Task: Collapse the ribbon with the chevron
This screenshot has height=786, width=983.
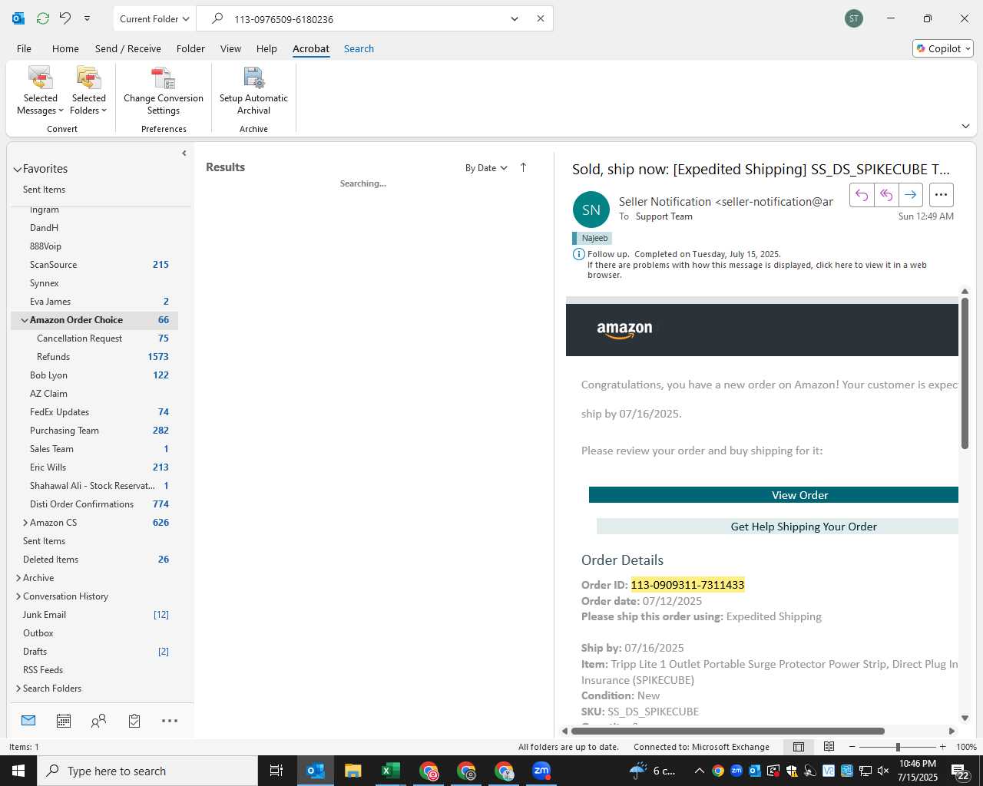Action: pos(965,126)
